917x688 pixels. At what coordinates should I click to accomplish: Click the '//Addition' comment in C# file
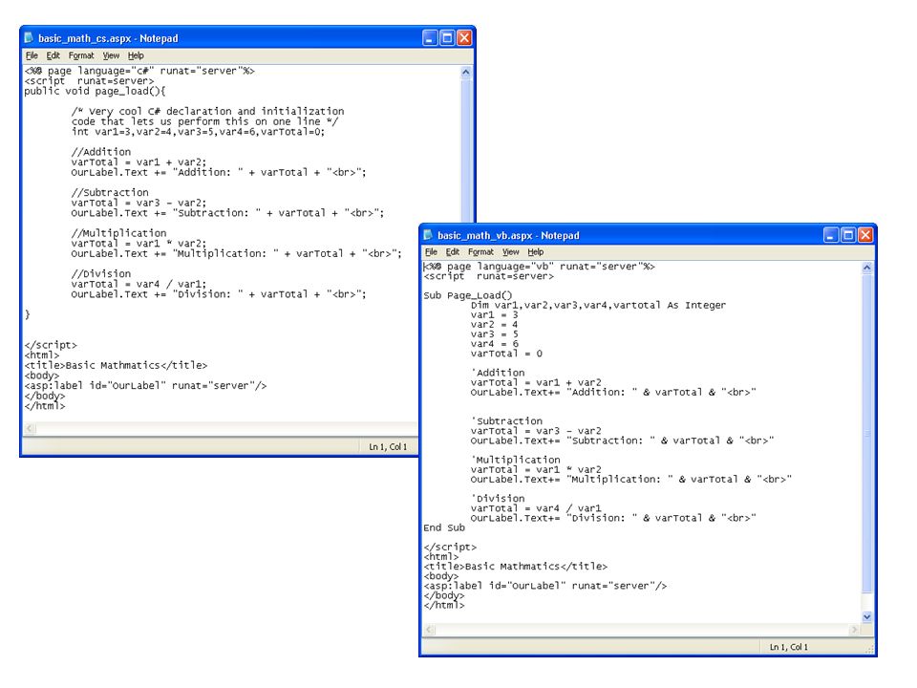pyautogui.click(x=100, y=152)
